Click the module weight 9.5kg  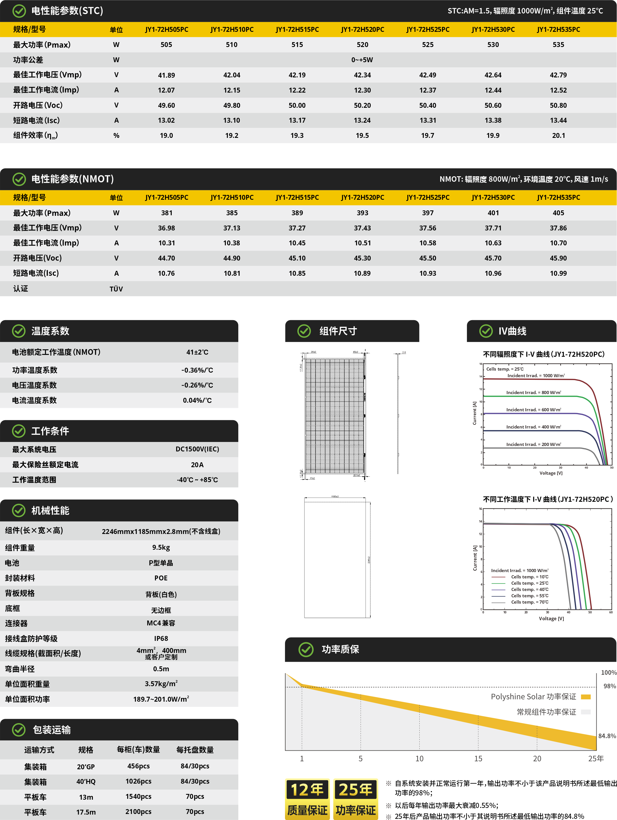(x=161, y=547)
